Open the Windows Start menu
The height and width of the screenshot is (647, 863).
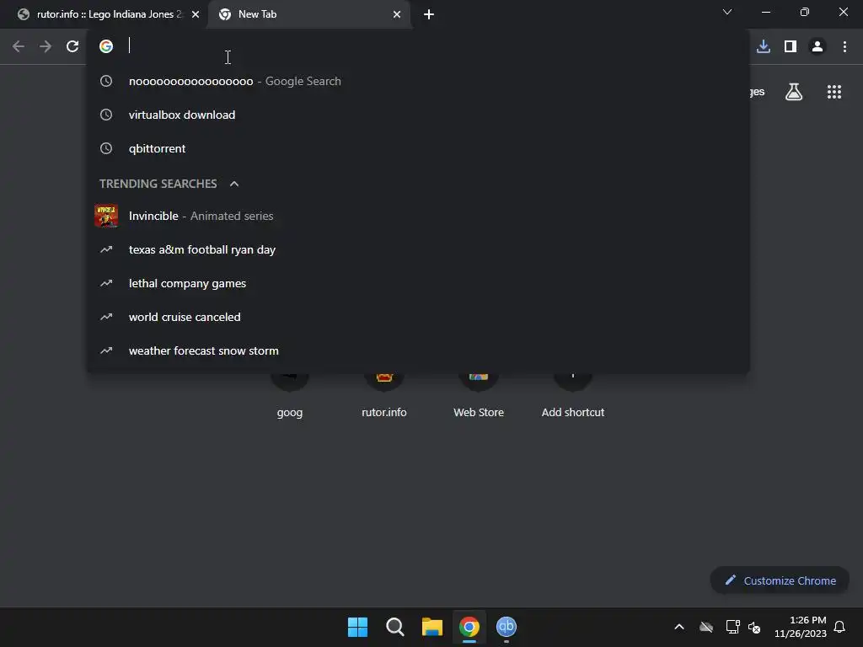(357, 627)
